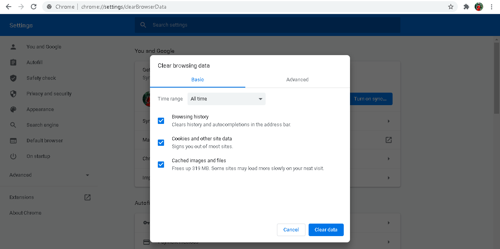
Task: Click the Autofill clipboard icon
Action: tap(13, 63)
